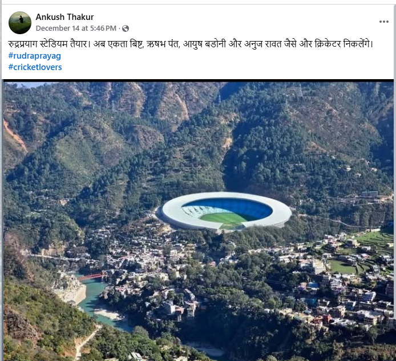This screenshot has width=396, height=361.
Task: Open the December 14 at 5:46 PM timestamp
Action: click(x=76, y=28)
